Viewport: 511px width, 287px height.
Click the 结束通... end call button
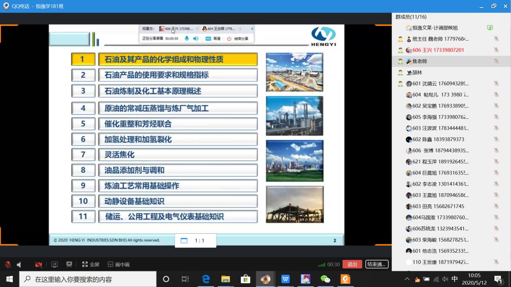click(377, 264)
